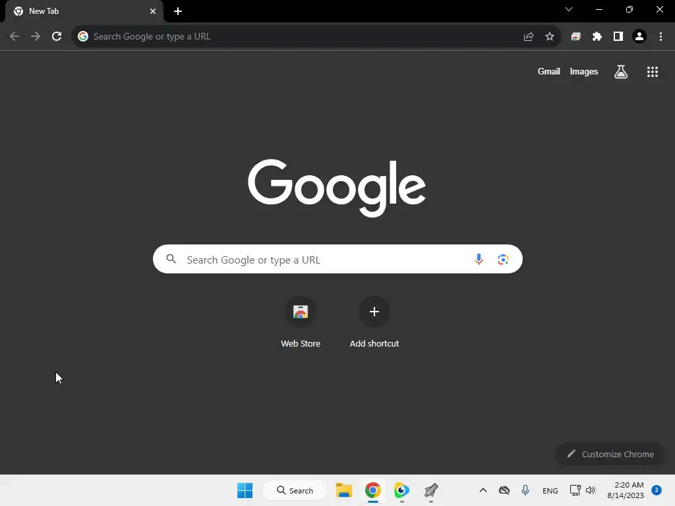Click the microphone tray icon
This screenshot has width=675, height=506.
pos(525,490)
